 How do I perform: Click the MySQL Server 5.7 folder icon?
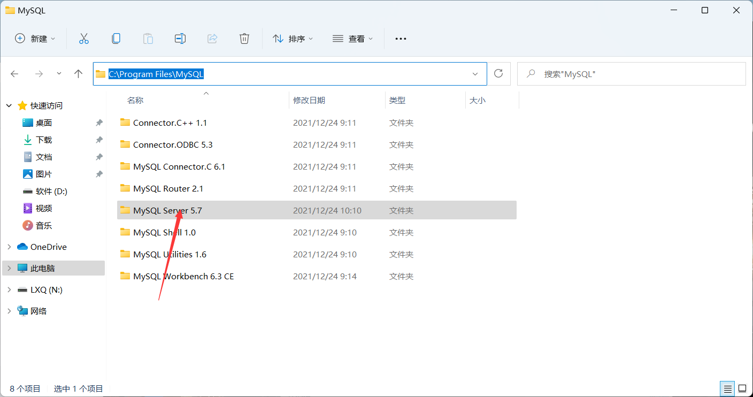[125, 210]
